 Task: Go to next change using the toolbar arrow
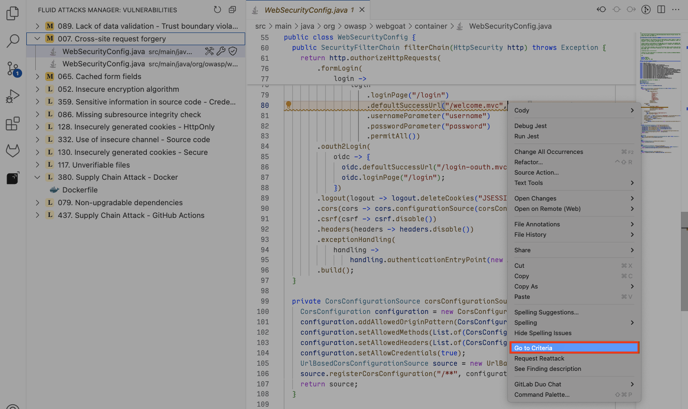tap(632, 9)
